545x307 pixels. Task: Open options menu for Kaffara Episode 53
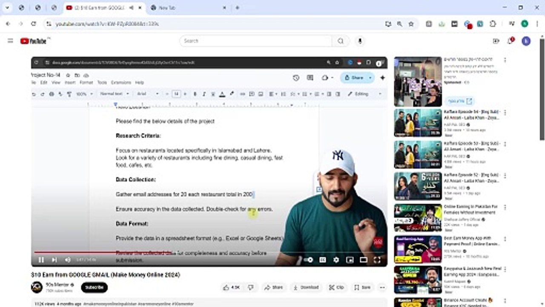point(505,145)
